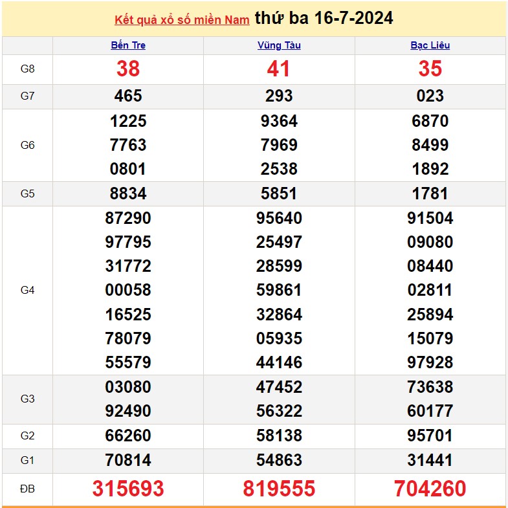Select the G8 row label

(28, 69)
